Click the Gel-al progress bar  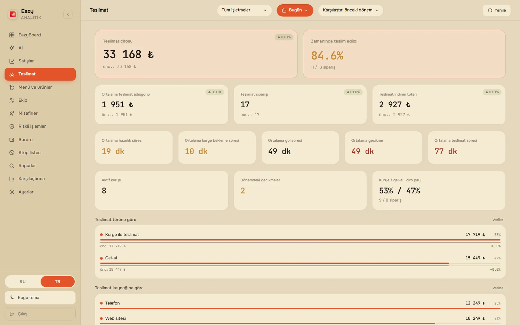300,263
